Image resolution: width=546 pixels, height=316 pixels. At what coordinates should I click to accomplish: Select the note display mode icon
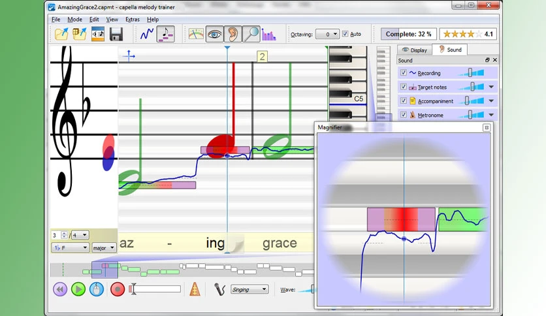(x=165, y=34)
